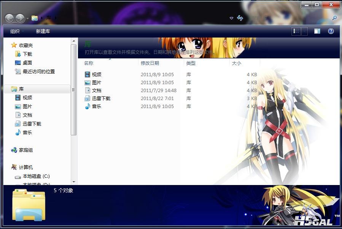
Task: Select the 音乐 library in the file list
Action: coord(97,106)
